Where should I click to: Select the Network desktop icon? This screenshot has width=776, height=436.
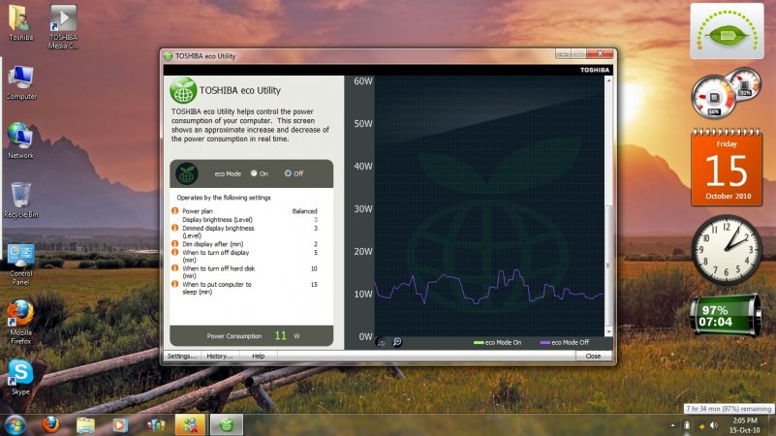[20, 141]
